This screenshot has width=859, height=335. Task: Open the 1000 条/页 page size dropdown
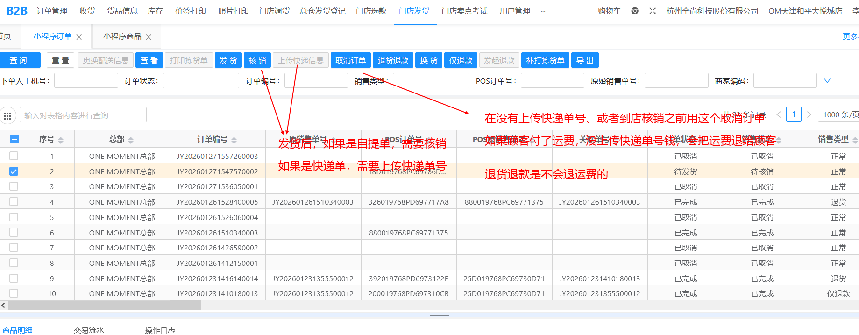(839, 114)
